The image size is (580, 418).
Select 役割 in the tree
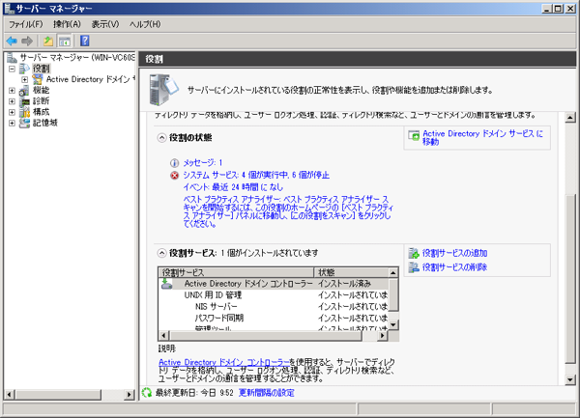41,69
